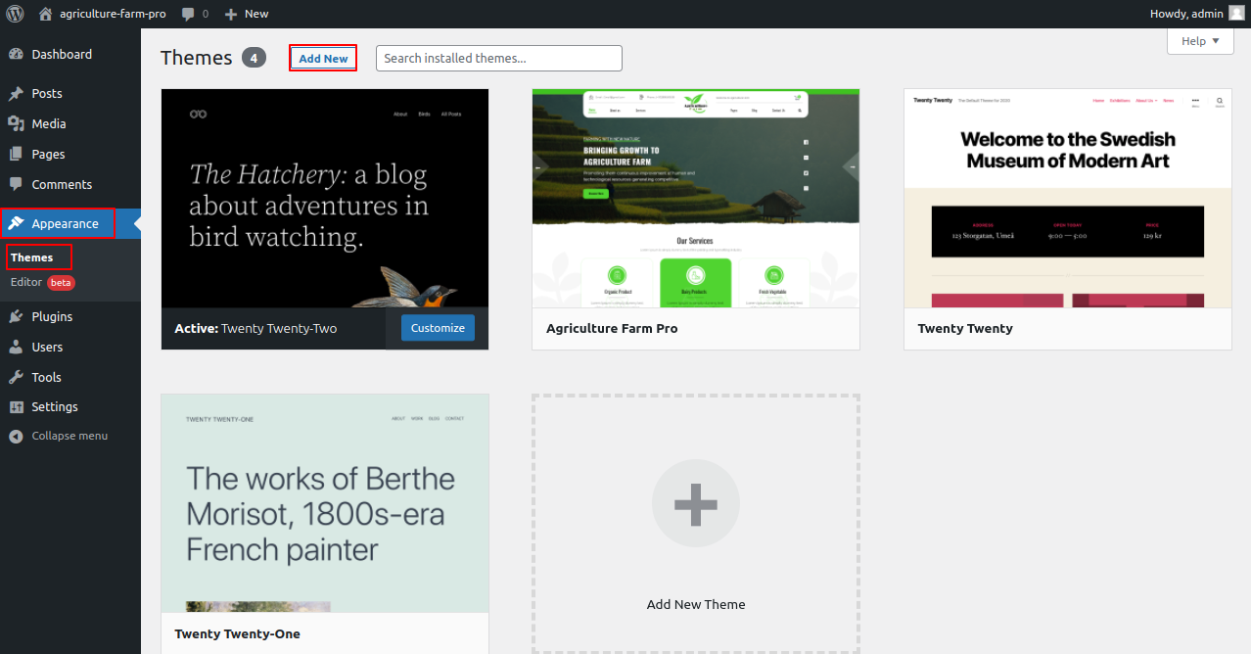The height and width of the screenshot is (654, 1251).
Task: Open Settings menu label
Action: click(x=55, y=406)
